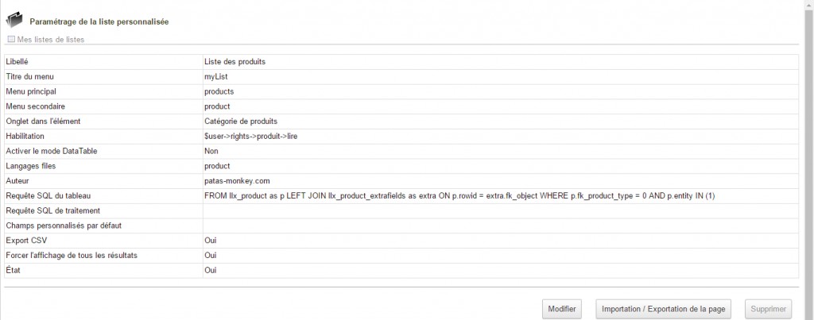Click the Champs personnalisés par défaut label
Viewport: 814px width, 320px height.
58,226
